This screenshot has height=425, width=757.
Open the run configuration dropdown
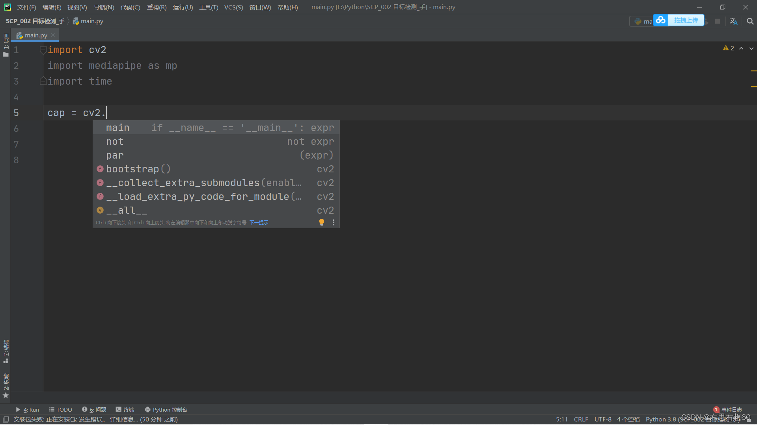pos(643,21)
